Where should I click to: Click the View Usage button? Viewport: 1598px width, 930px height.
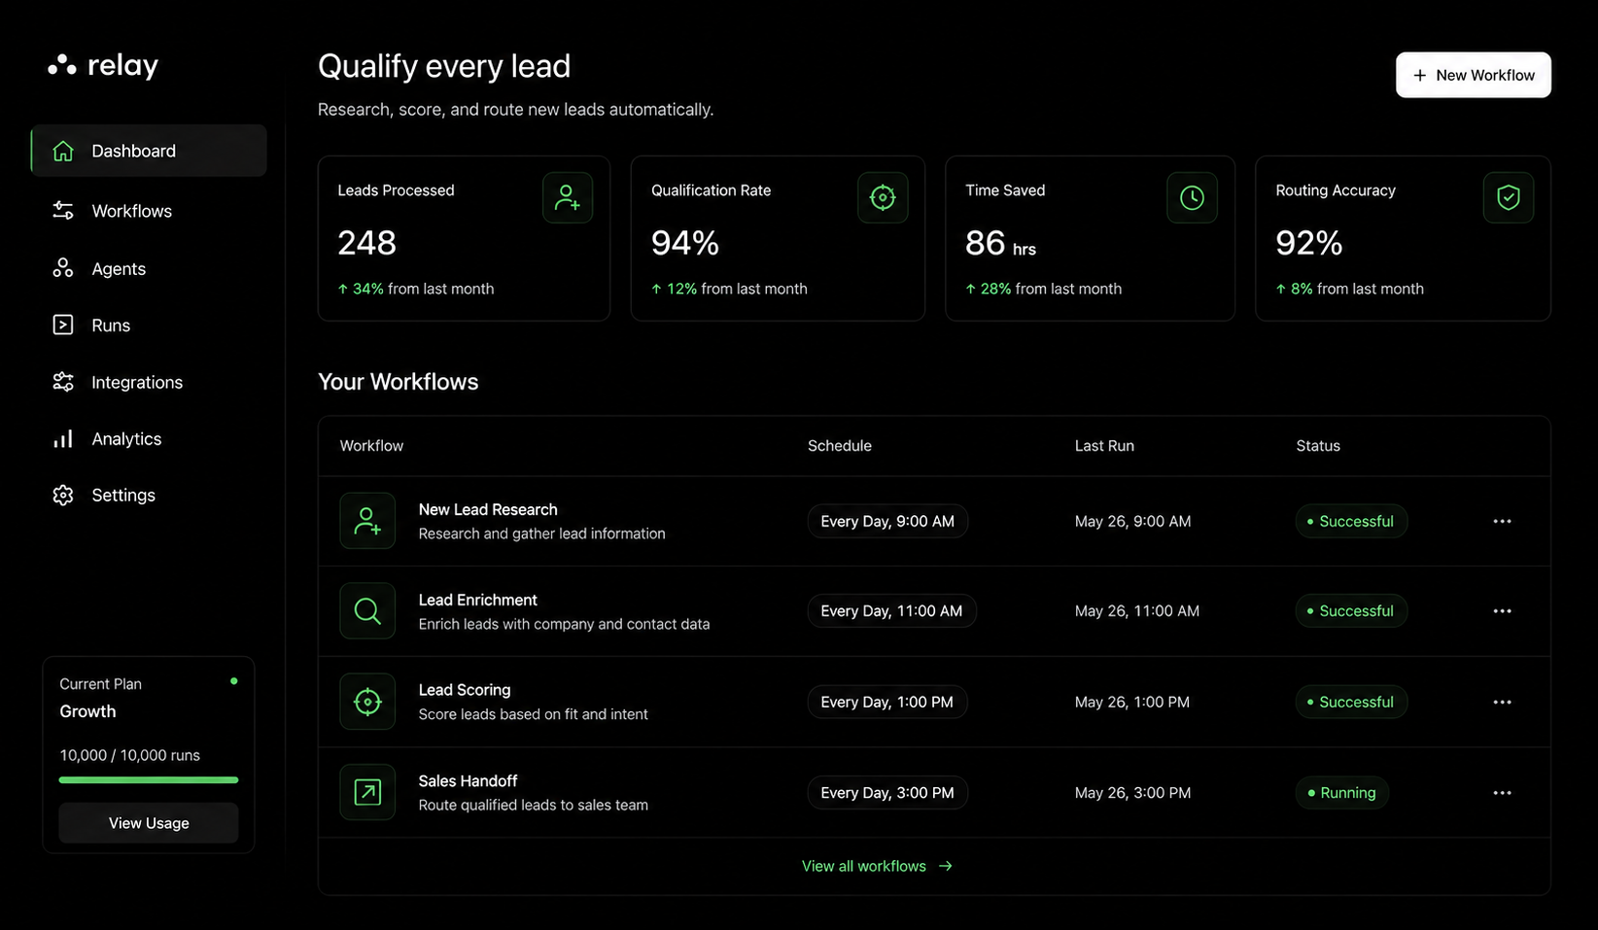tap(149, 823)
